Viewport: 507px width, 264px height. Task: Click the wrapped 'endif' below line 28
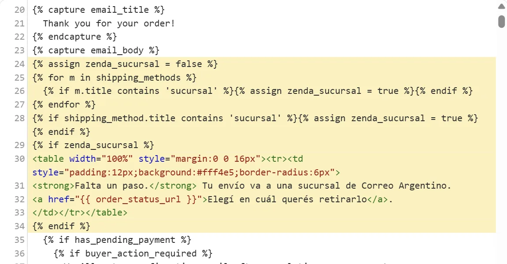coord(61,132)
